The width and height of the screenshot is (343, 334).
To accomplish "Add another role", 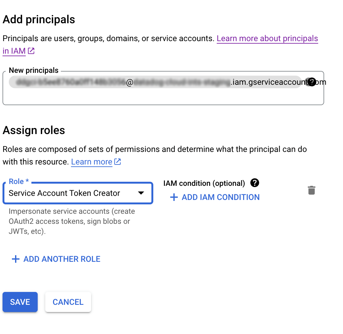I will point(56,259).
